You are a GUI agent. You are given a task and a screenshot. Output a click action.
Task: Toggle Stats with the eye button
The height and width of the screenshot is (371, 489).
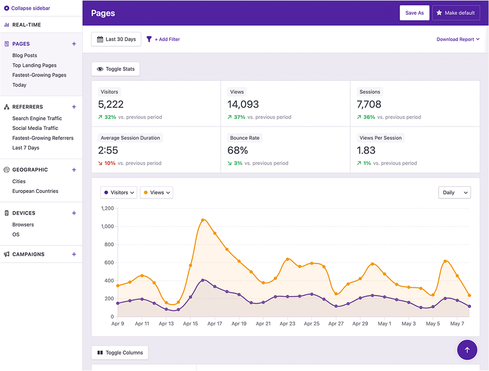click(x=116, y=69)
